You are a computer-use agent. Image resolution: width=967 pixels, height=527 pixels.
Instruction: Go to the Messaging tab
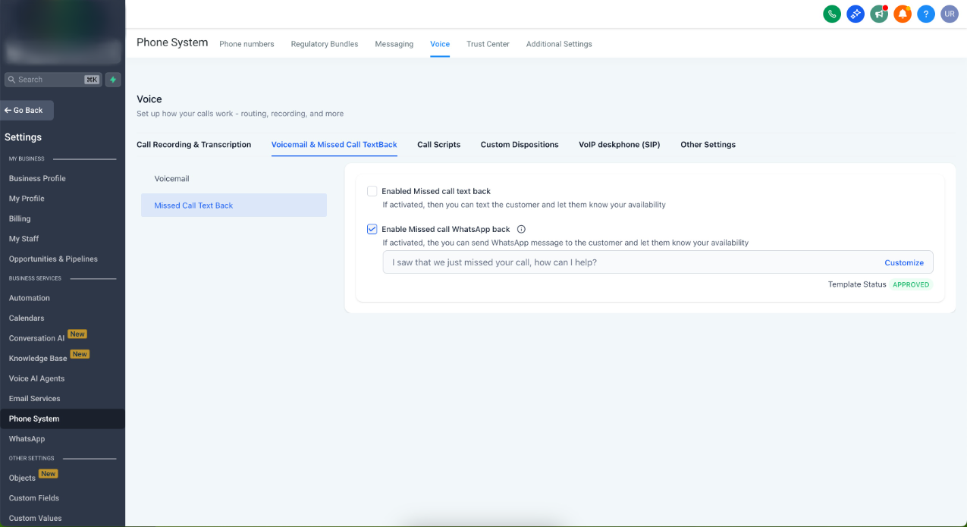pos(394,44)
